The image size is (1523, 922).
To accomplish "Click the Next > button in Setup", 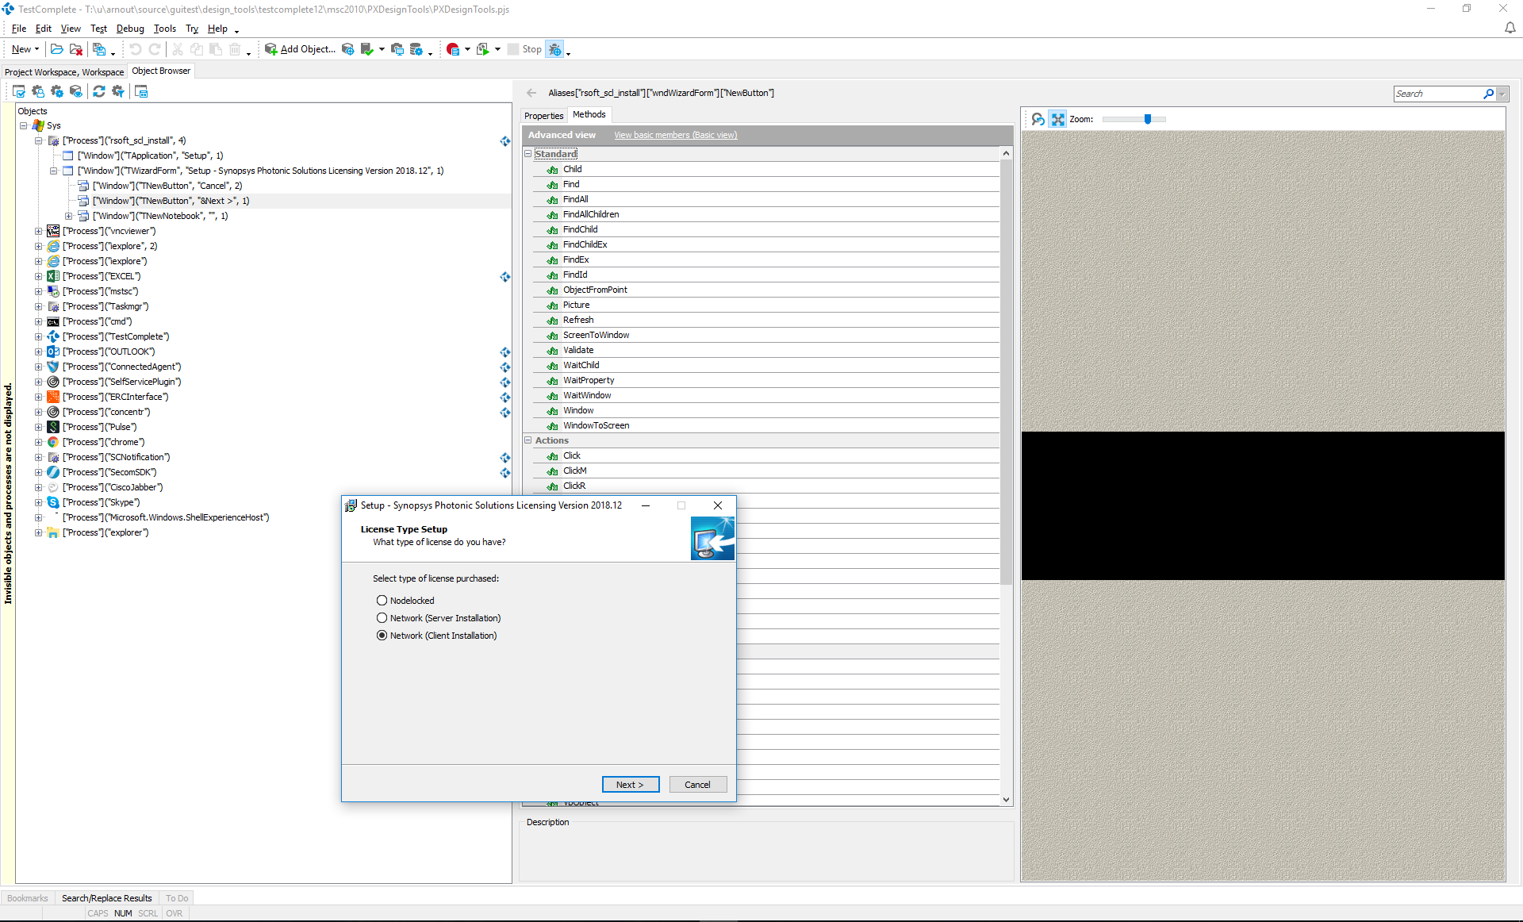I will coord(630,785).
